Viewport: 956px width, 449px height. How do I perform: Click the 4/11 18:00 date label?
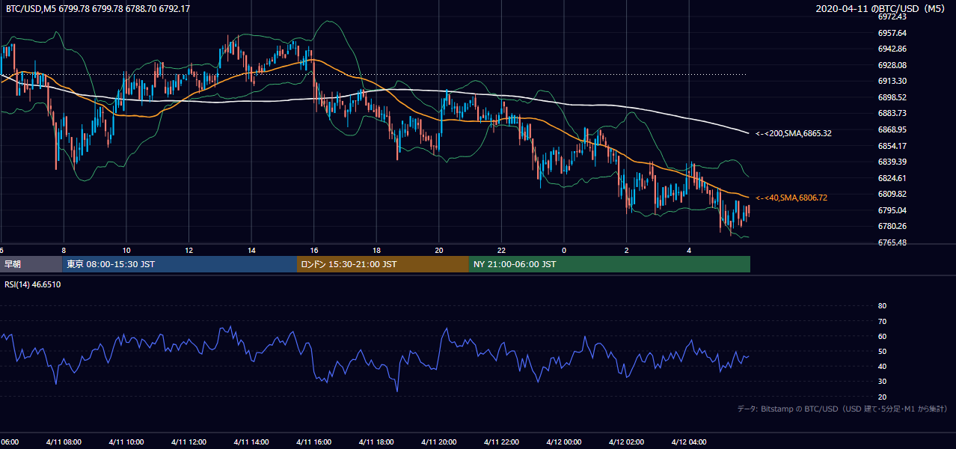pos(376,442)
